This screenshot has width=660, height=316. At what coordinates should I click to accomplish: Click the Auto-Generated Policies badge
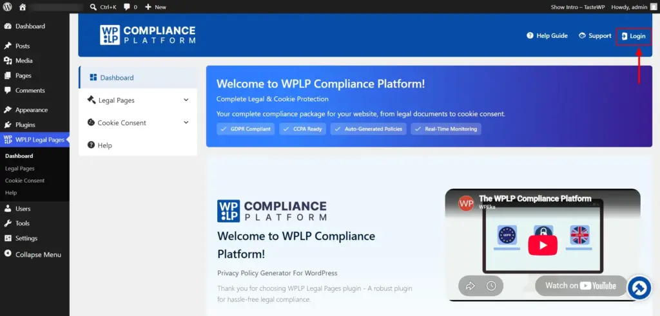[x=369, y=129]
